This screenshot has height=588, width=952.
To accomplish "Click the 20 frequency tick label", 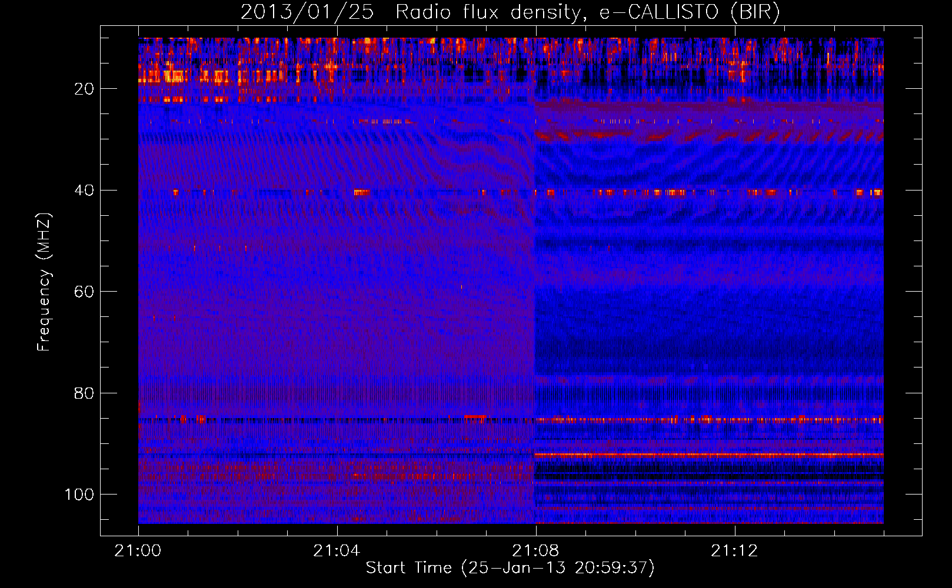I will pyautogui.click(x=85, y=89).
